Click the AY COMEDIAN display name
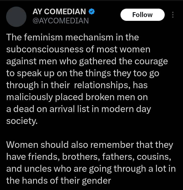The image size is (183, 190). [x=59, y=11]
